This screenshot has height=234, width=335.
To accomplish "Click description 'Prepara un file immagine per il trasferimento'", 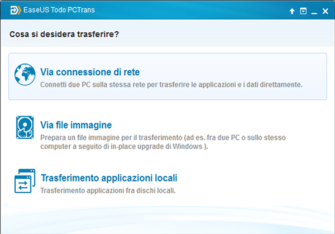I will [111, 138].
